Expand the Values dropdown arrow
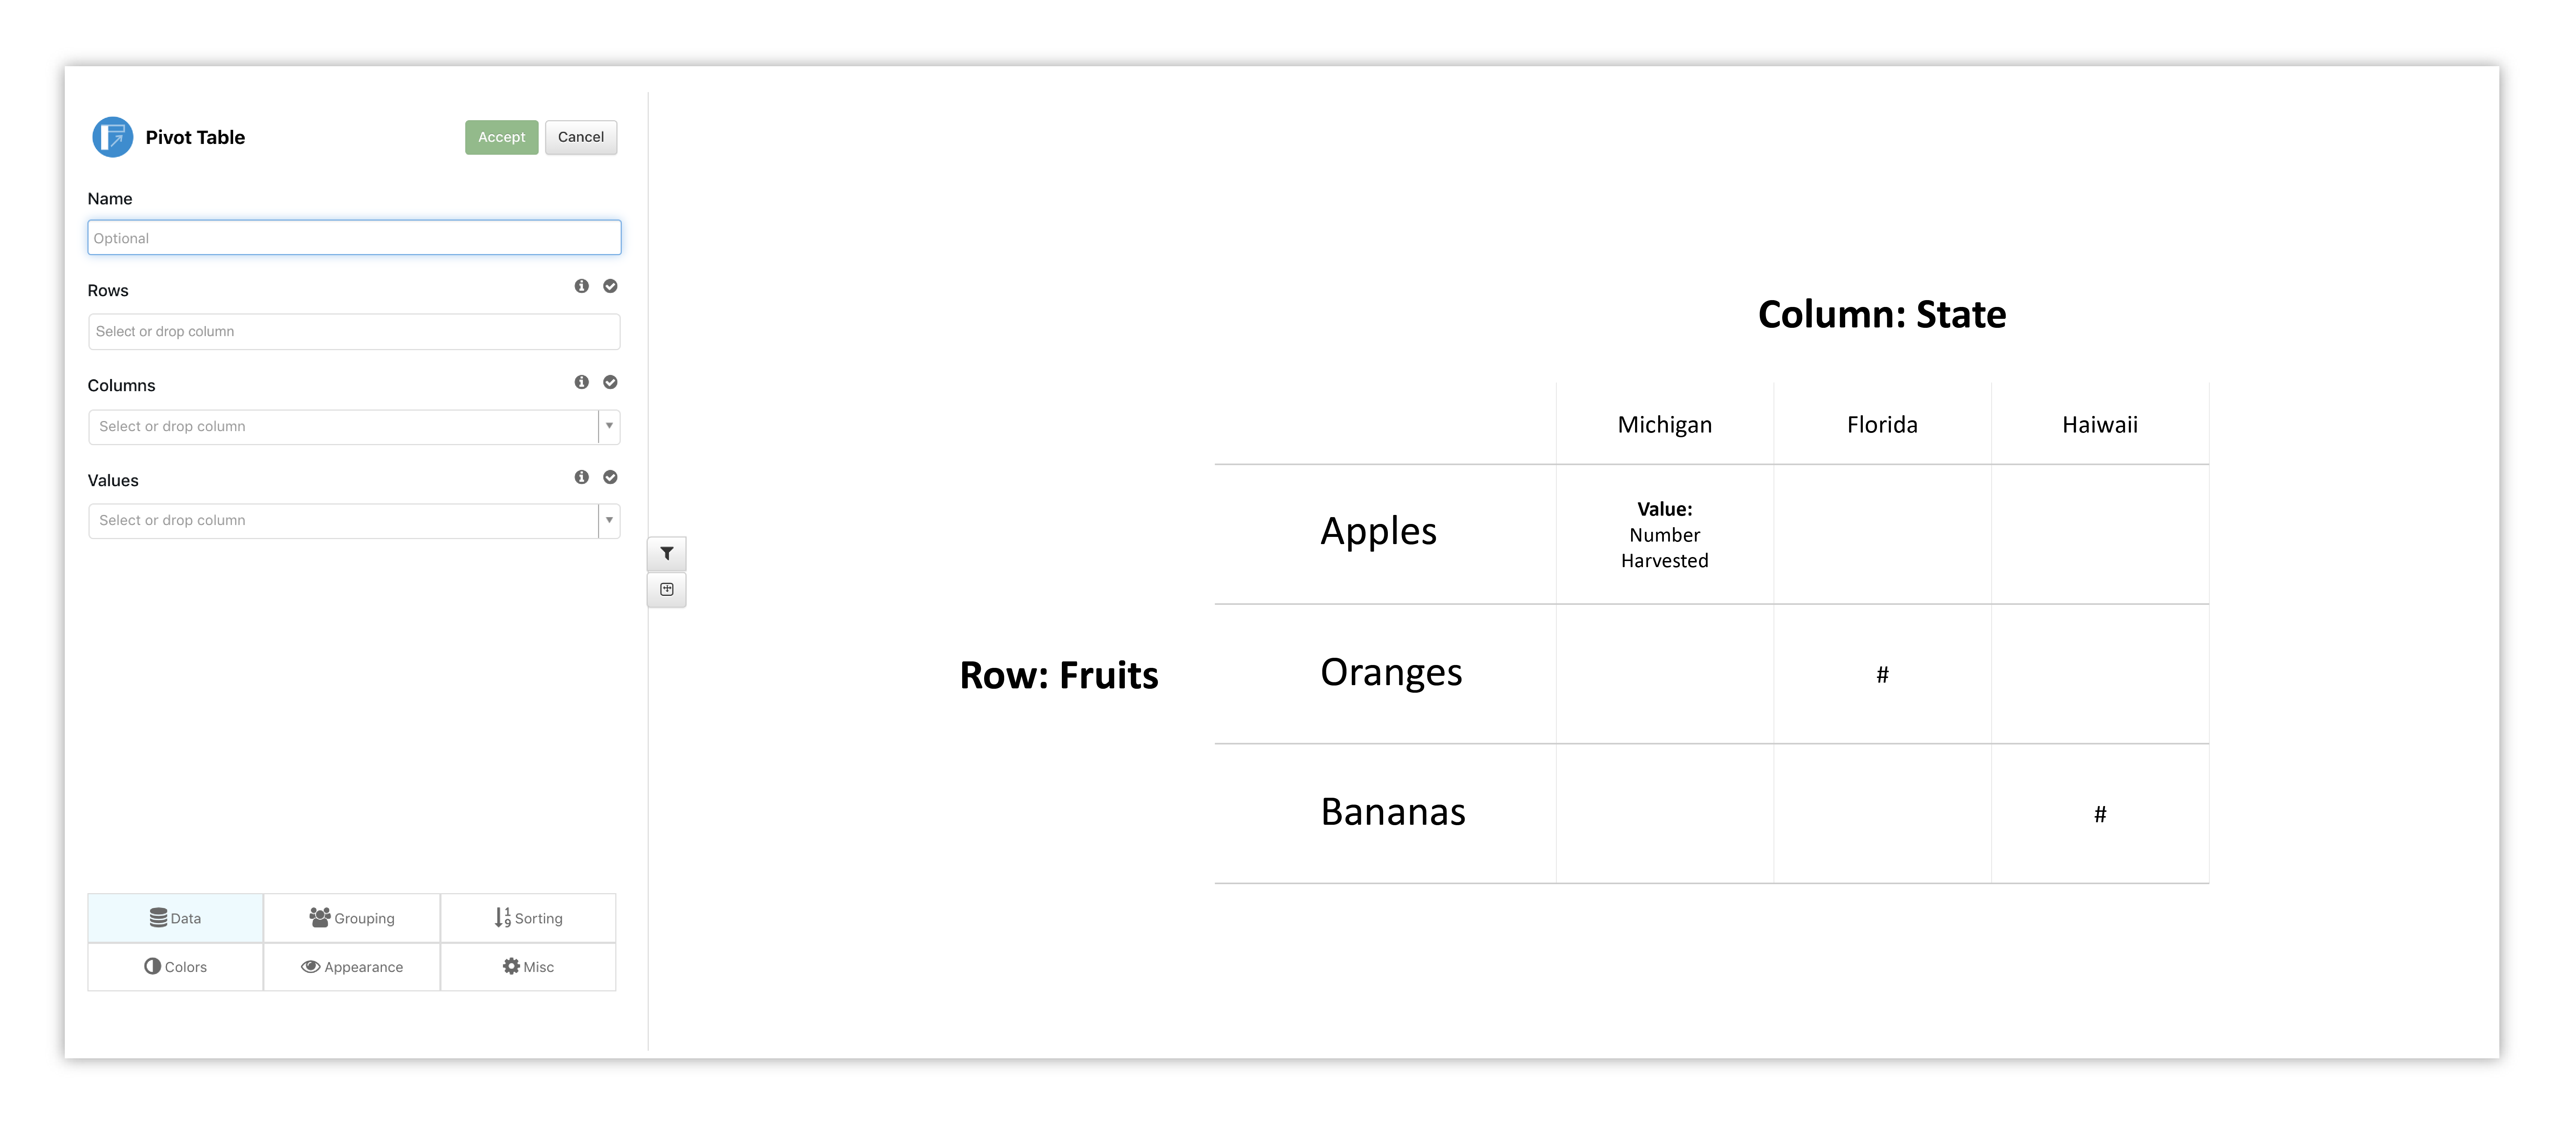The image size is (2576, 1131). [x=609, y=520]
